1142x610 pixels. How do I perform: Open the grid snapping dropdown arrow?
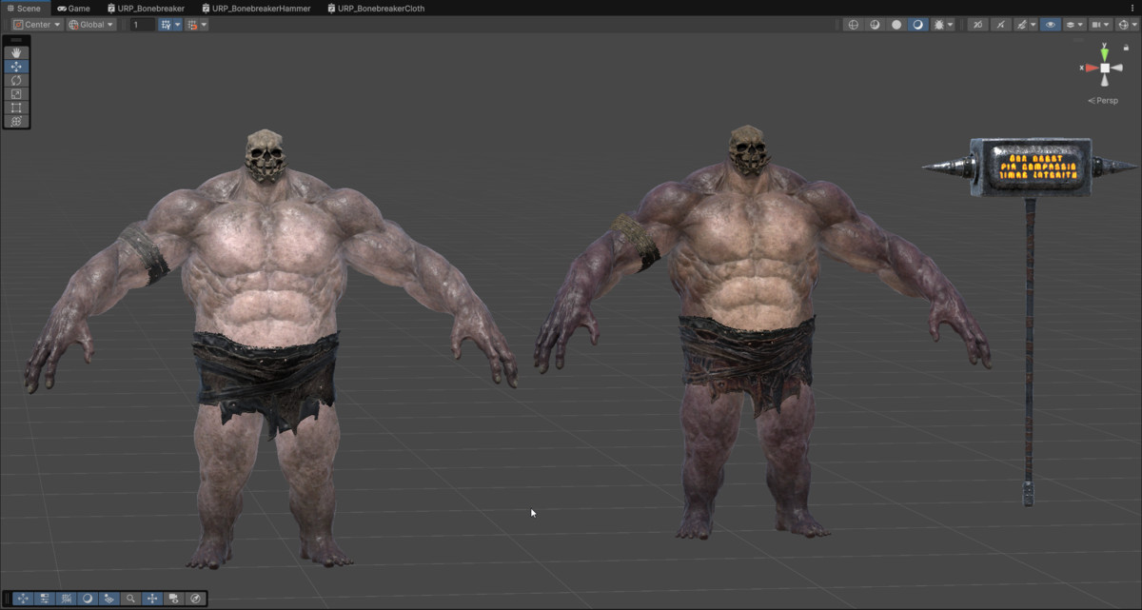177,25
